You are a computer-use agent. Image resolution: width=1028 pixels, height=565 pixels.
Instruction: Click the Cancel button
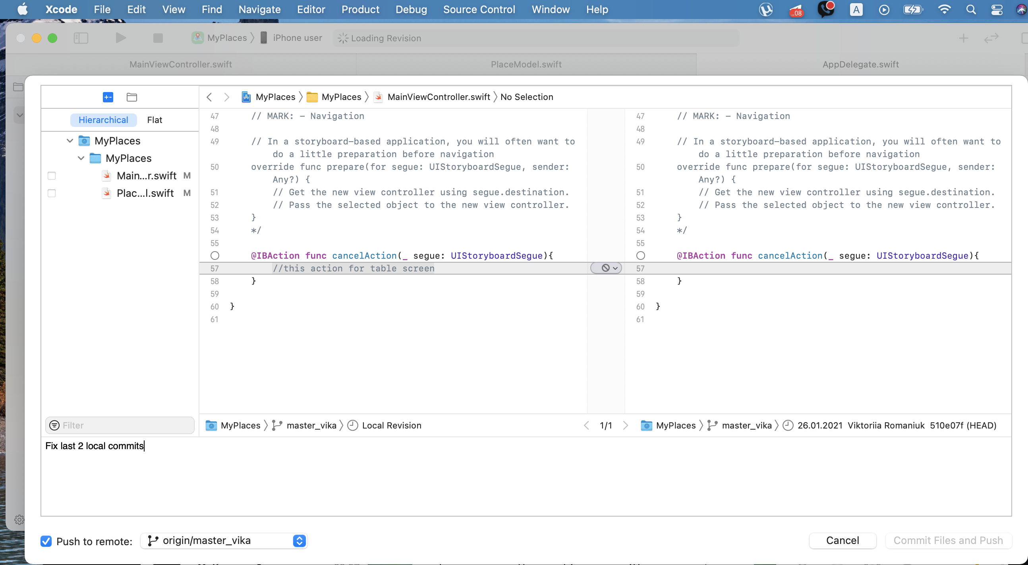842,540
